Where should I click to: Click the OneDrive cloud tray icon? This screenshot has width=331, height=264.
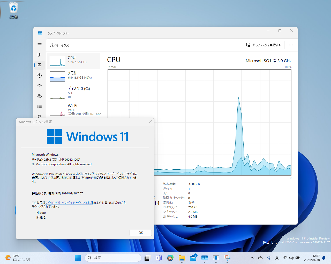click(260, 258)
